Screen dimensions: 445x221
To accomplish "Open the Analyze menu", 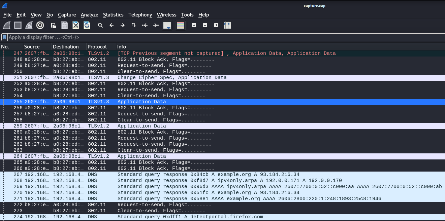I will pyautogui.click(x=90, y=15).
